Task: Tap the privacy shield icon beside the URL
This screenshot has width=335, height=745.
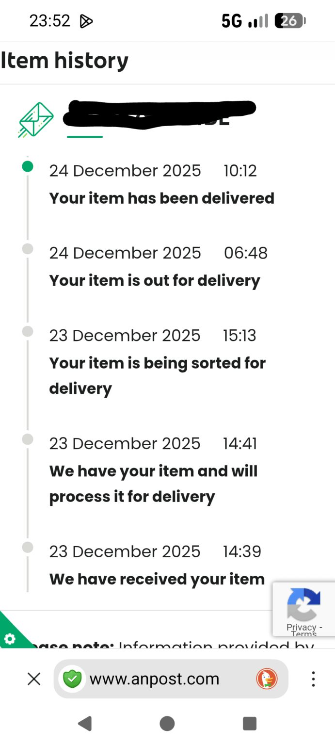Action: pos(73,679)
